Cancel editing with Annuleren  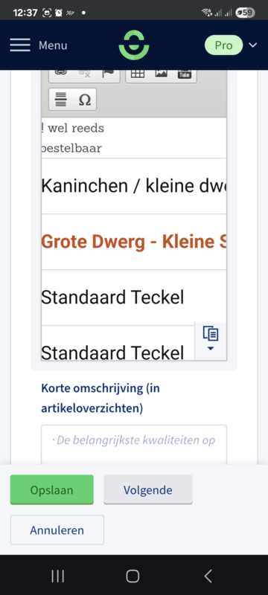(x=57, y=530)
